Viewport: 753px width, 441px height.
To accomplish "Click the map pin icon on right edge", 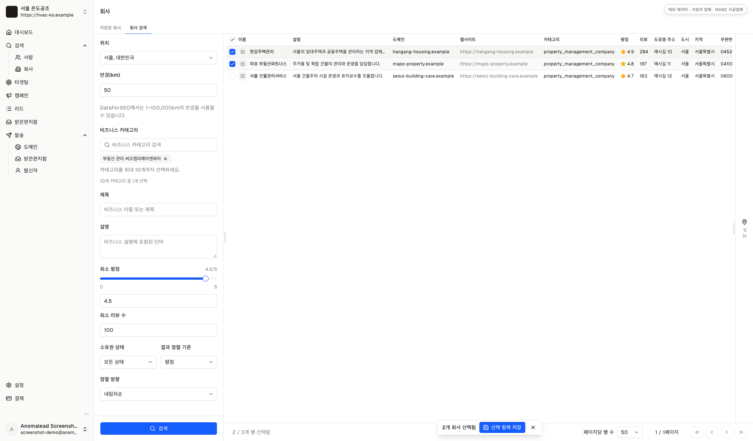I will [x=745, y=222].
